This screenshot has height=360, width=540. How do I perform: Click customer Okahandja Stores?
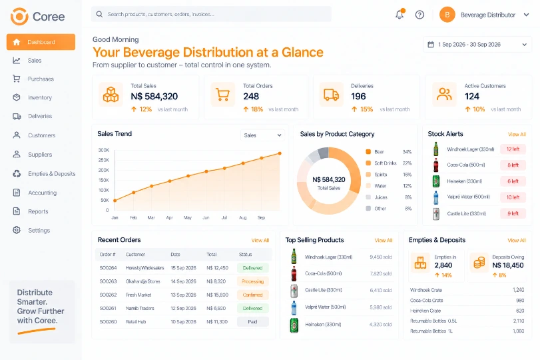(143, 281)
